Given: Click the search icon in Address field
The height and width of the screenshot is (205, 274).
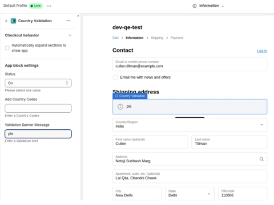Looking at the screenshot, I should click(261, 159).
